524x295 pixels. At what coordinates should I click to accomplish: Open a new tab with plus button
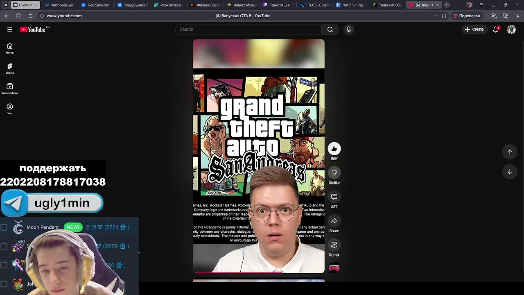[447, 5]
